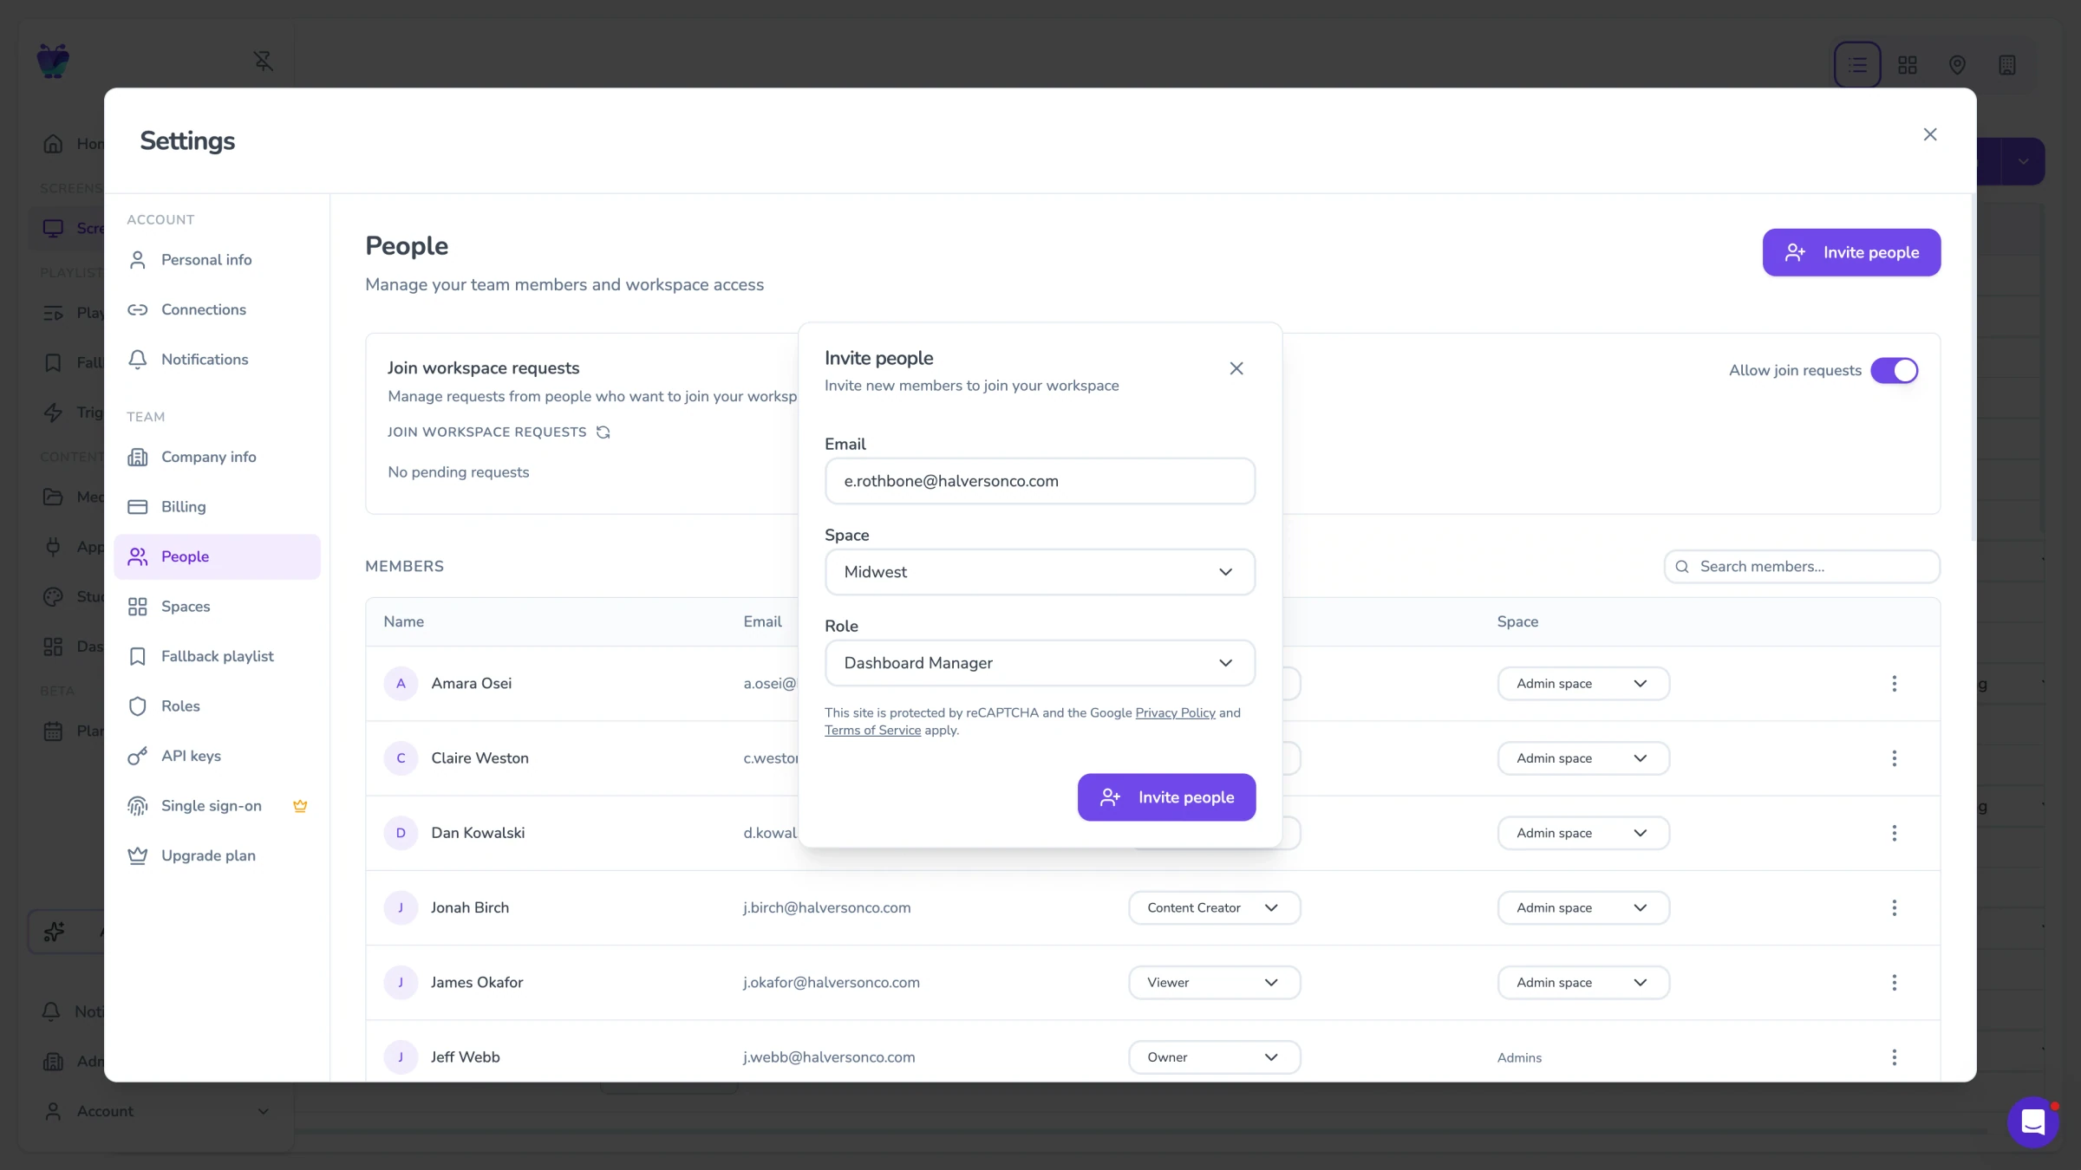The image size is (2081, 1170).
Task: Expand the Space dropdown showing Midwest
Action: pos(1040,572)
